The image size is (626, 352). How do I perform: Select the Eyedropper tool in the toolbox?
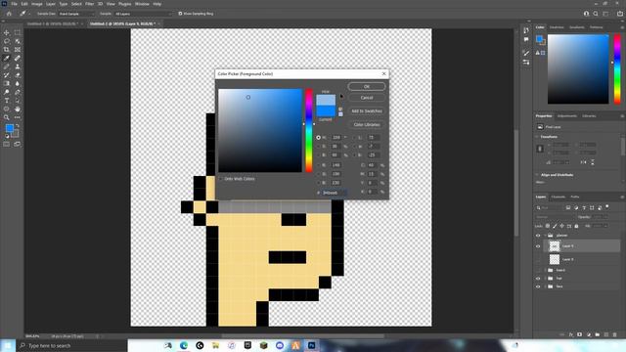(x=7, y=59)
